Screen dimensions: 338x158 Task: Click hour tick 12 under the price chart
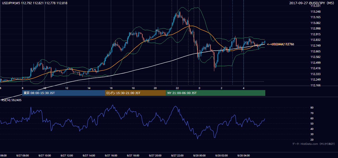(x=67, y=88)
